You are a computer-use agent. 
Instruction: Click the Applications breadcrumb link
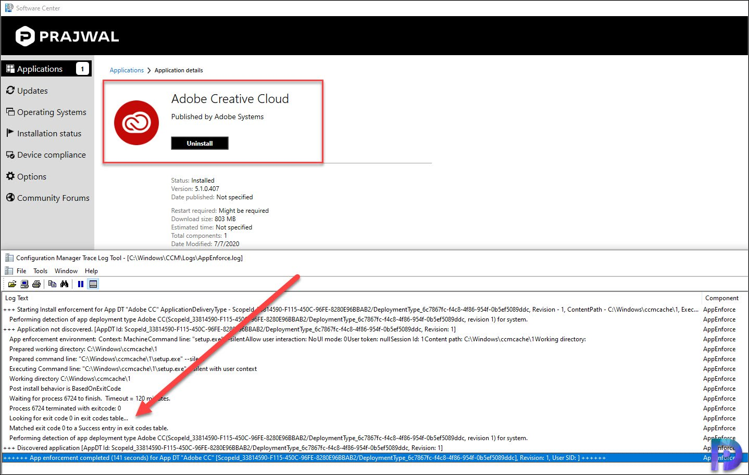127,70
